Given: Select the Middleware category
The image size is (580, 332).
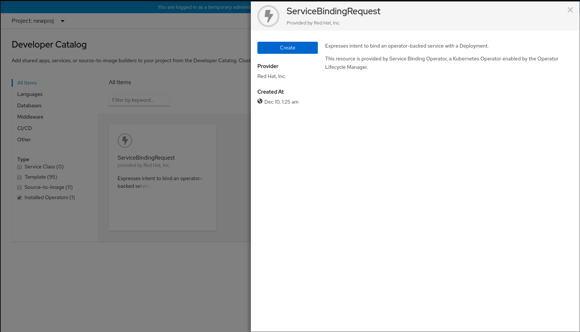Looking at the screenshot, I should point(30,117).
